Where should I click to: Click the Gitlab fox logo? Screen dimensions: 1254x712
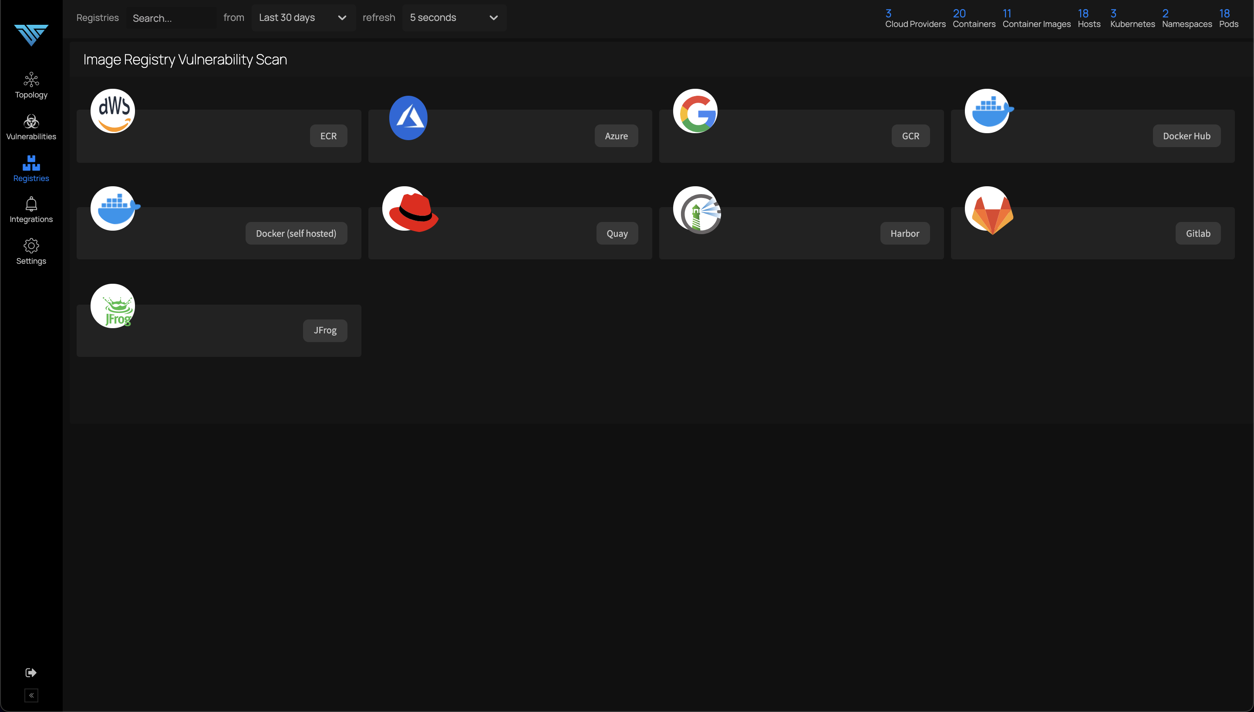[x=989, y=210]
